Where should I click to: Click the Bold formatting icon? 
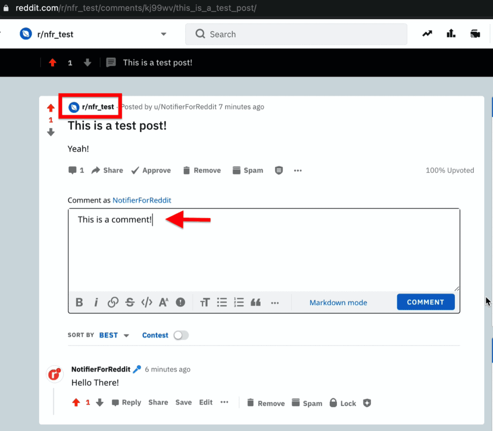(79, 302)
